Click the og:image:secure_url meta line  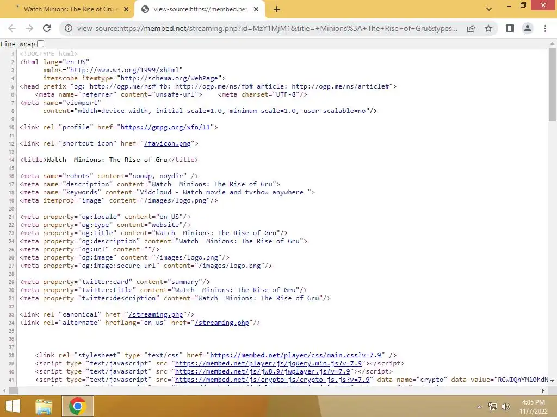coord(146,266)
